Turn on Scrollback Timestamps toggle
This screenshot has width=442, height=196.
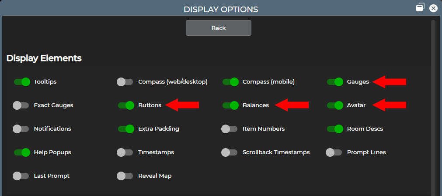coord(230,152)
